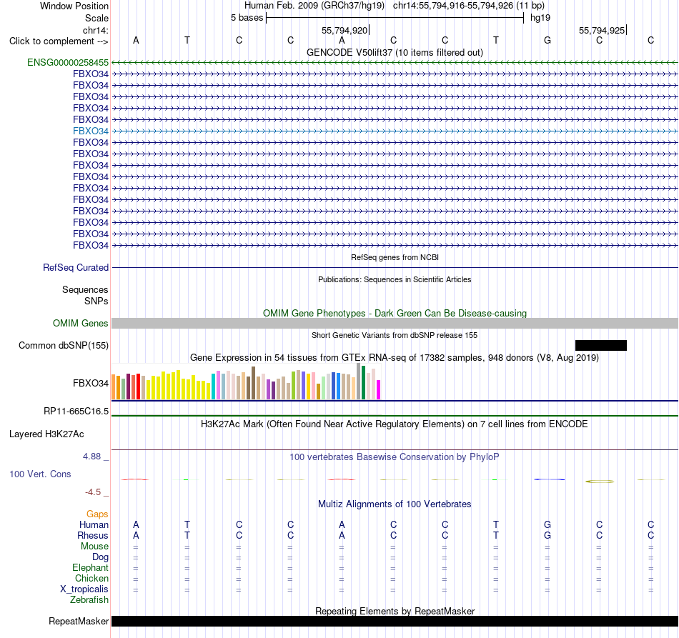The width and height of the screenshot is (679, 638).
Task: Click the G base in the chr14 sequence row
Action: pyautogui.click(x=547, y=40)
